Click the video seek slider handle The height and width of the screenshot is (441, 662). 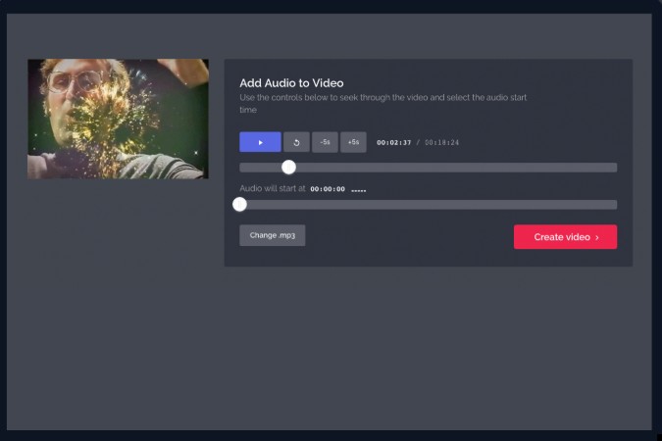pos(288,168)
